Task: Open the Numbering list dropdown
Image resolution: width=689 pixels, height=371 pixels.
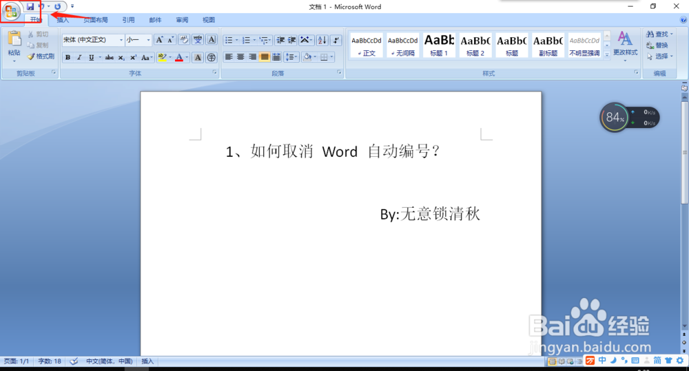Action: coord(254,41)
